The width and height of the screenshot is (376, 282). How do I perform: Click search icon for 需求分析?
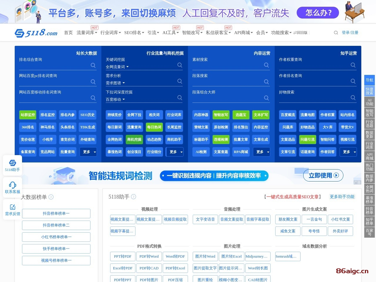(x=180, y=81)
